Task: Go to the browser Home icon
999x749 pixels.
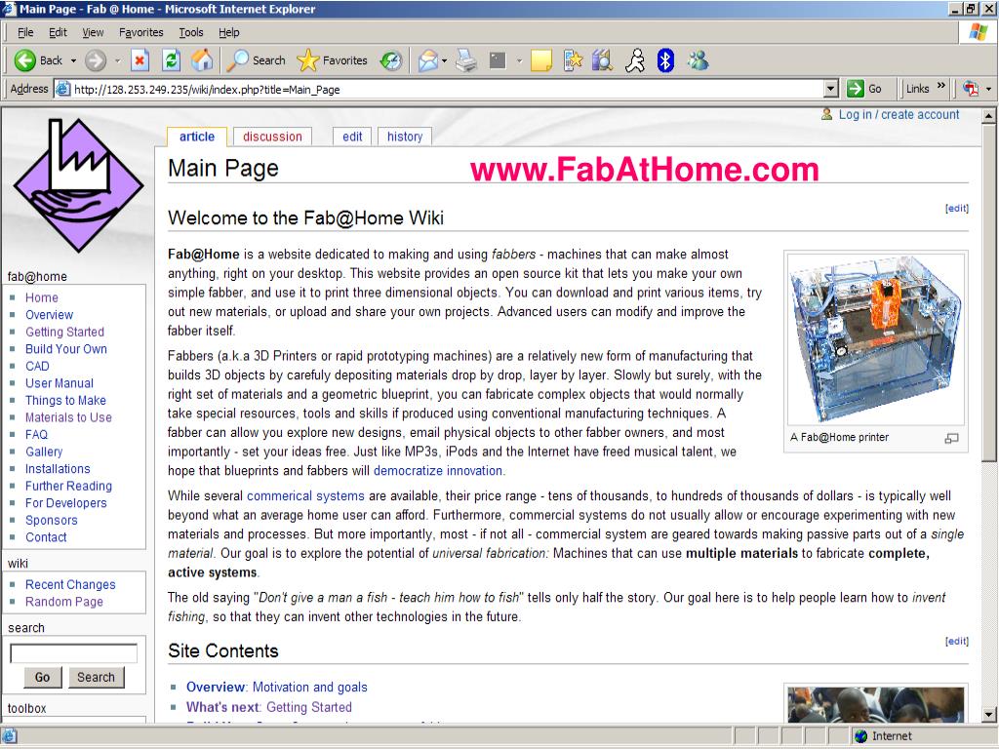Action: pos(202,60)
